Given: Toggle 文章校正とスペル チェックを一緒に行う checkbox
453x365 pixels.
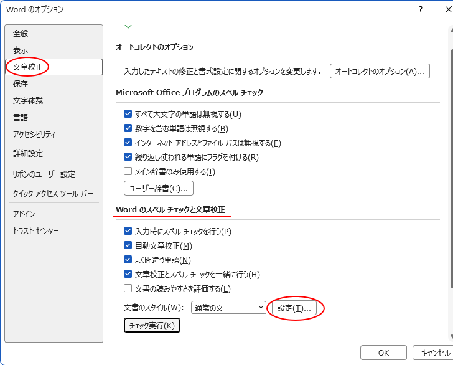Looking at the screenshot, I should coord(128,274).
